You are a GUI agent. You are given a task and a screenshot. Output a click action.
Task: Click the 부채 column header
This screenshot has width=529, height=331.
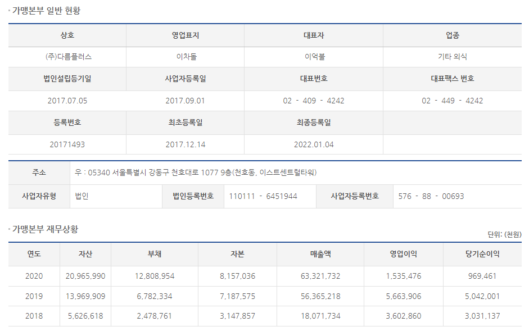[155, 254]
